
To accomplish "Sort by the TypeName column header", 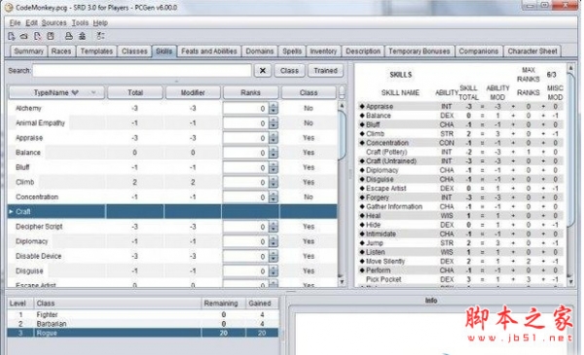I will [x=56, y=92].
